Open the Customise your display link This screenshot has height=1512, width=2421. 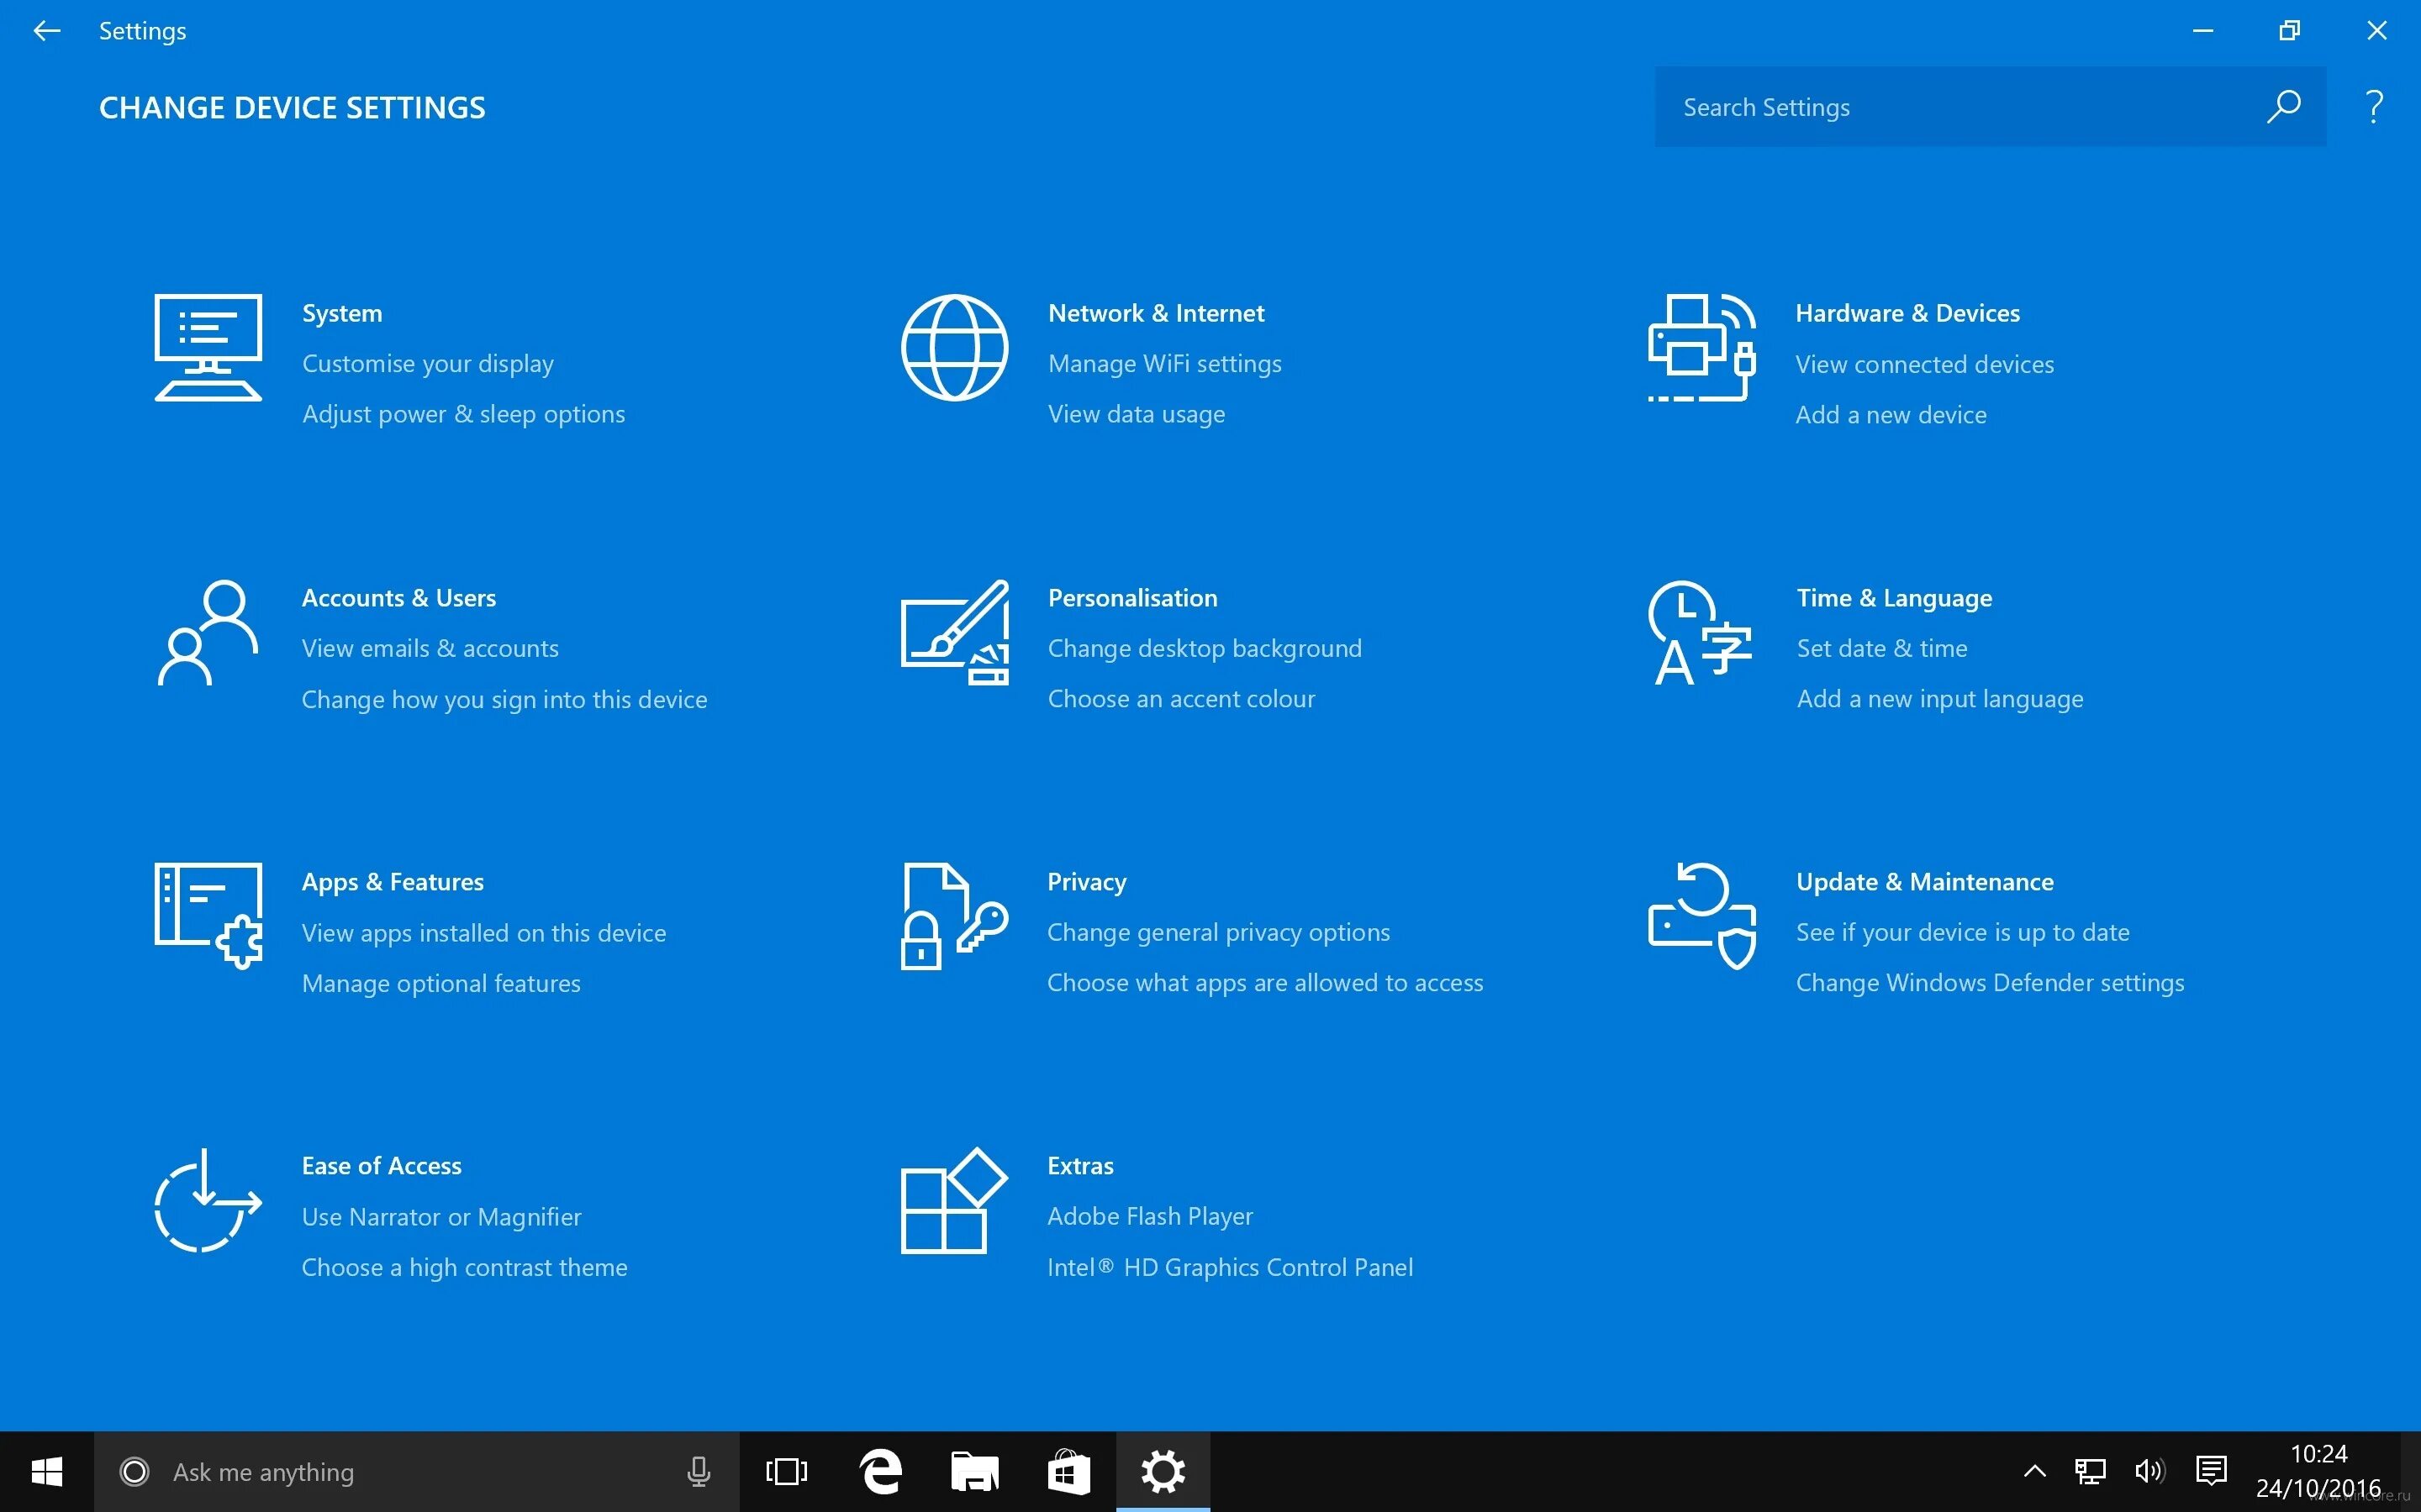click(x=427, y=363)
